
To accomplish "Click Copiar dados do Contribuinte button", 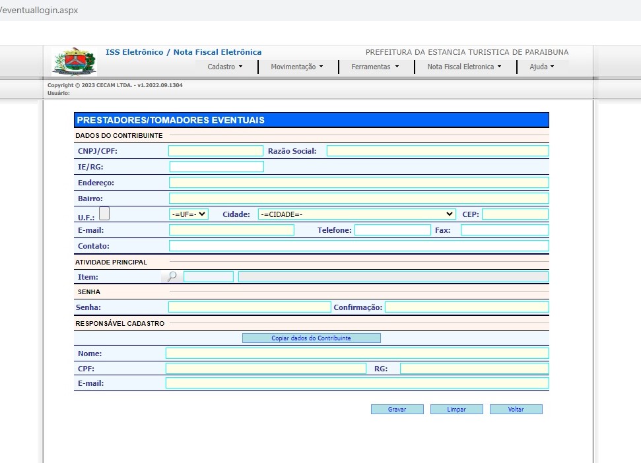I will pos(311,338).
